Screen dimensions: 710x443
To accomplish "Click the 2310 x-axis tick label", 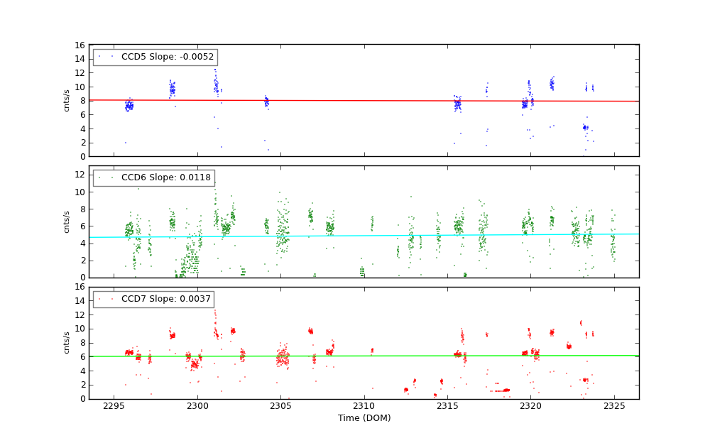I will pyautogui.click(x=364, y=406).
